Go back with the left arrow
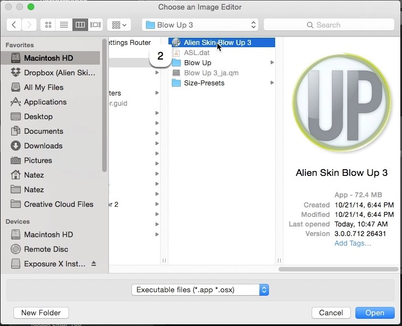 14,25
